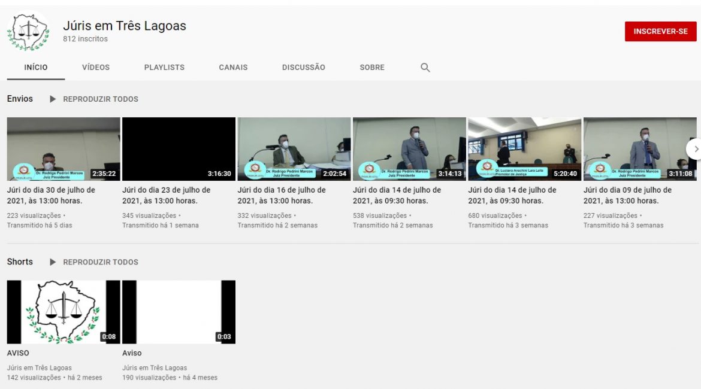The height and width of the screenshot is (389, 701).
Task: Click the Júris em Três Lagoas channel avatar
Action: [28, 32]
